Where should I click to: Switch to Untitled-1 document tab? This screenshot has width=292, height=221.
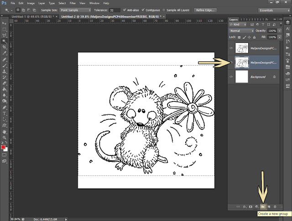[x=33, y=16]
